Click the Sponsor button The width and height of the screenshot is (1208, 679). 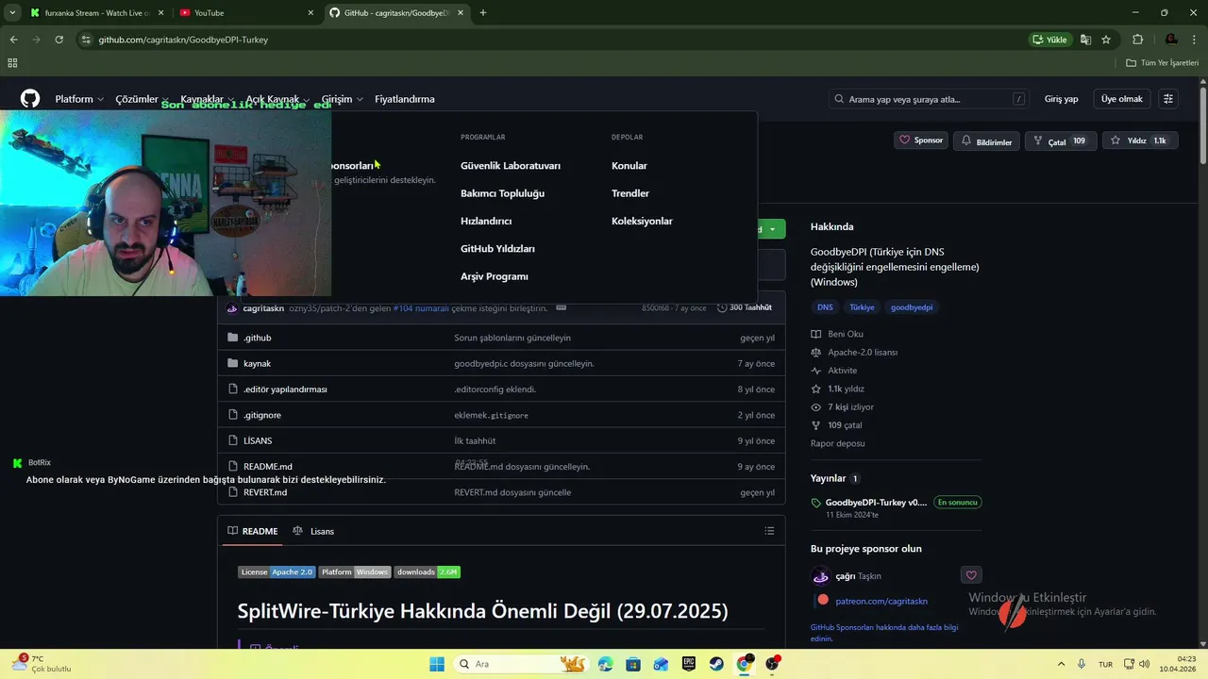pyautogui.click(x=921, y=141)
